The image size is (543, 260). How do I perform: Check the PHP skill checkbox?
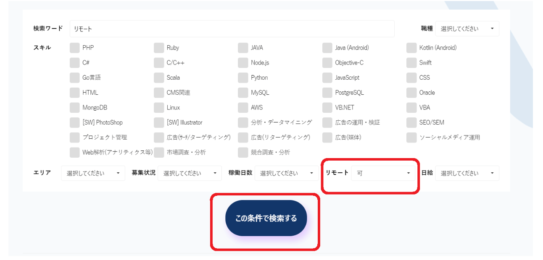pyautogui.click(x=74, y=48)
